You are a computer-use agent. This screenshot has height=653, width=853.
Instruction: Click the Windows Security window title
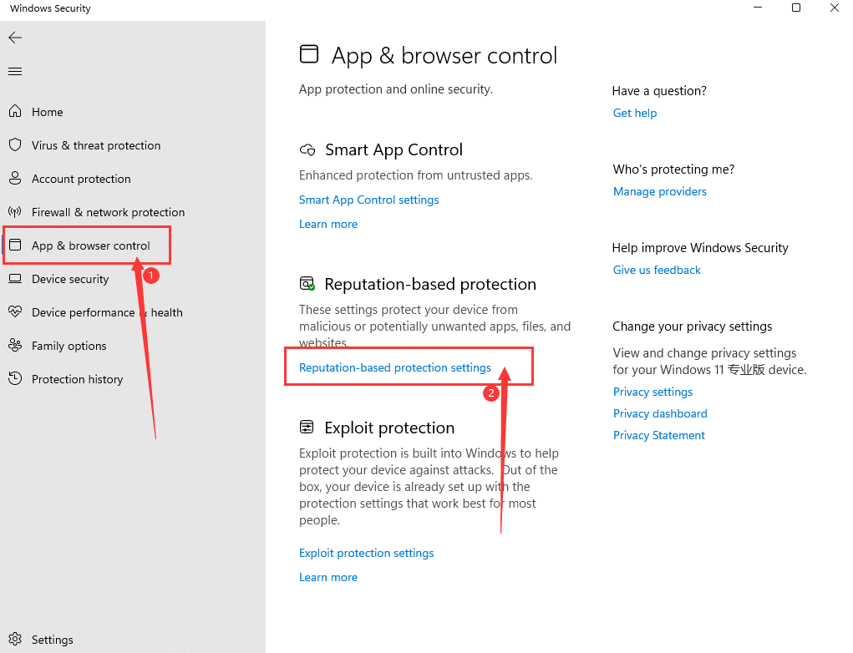click(50, 8)
